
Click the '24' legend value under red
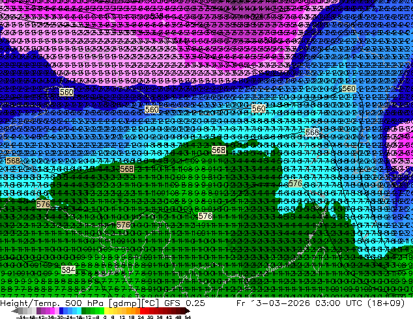pyautogui.click(x=141, y=318)
